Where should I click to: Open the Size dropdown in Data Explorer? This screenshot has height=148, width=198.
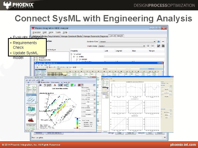point(88,103)
